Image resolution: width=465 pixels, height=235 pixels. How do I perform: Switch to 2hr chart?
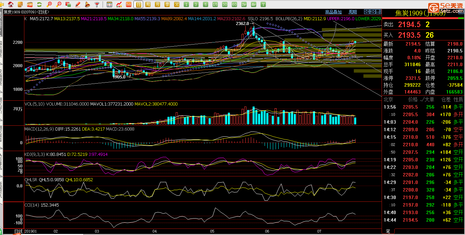tap(244, 4)
